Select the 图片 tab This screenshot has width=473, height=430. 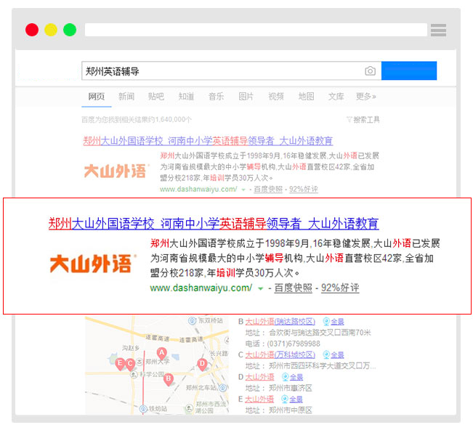click(x=246, y=97)
